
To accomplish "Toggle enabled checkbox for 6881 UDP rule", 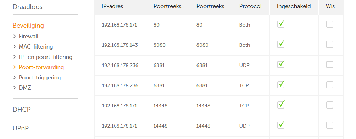I will (x=281, y=65).
